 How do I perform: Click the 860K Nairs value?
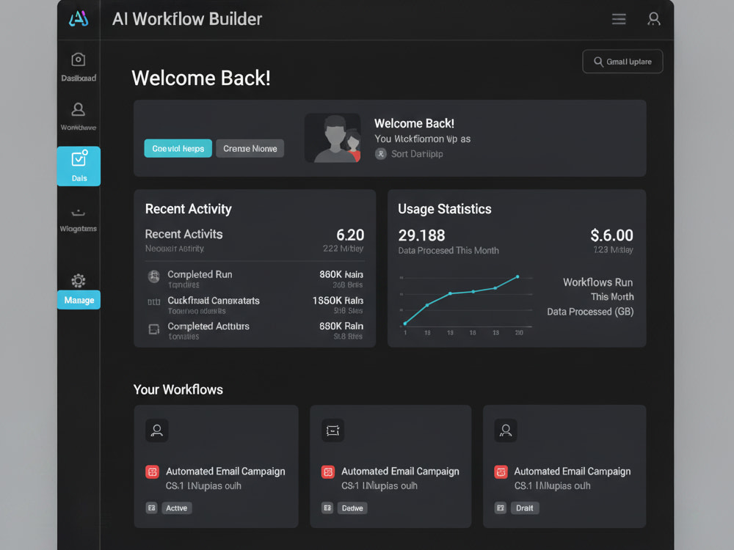[x=341, y=274]
